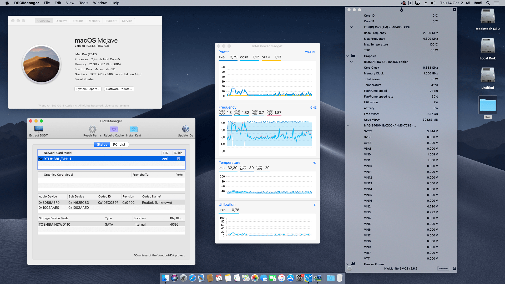Select Memory tab in About This Mac
505x284 pixels.
pos(94,21)
